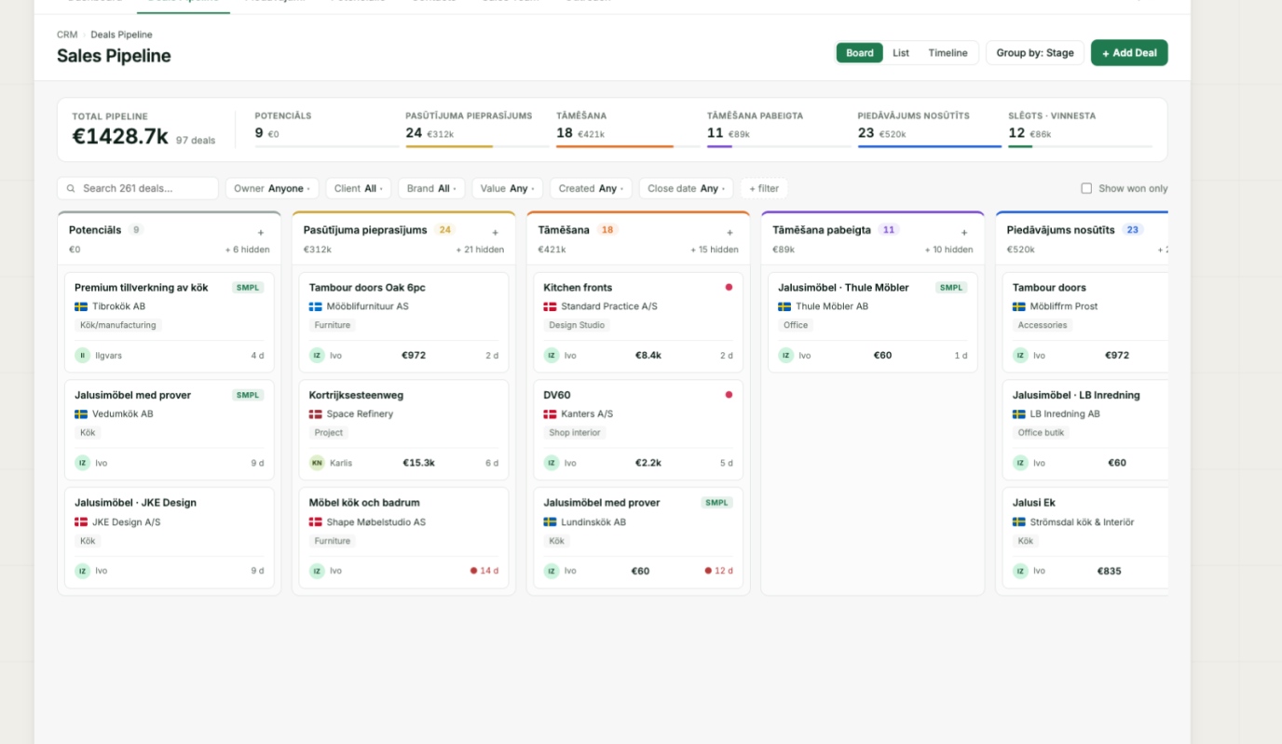
Task: Show 10 hidden deals in Tāmēšana pabeigta
Action: tap(948, 250)
